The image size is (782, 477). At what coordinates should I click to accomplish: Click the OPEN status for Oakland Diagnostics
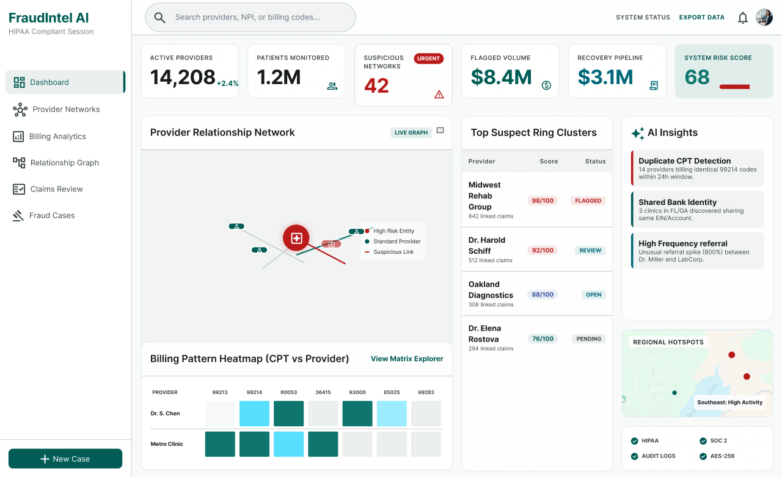point(594,295)
